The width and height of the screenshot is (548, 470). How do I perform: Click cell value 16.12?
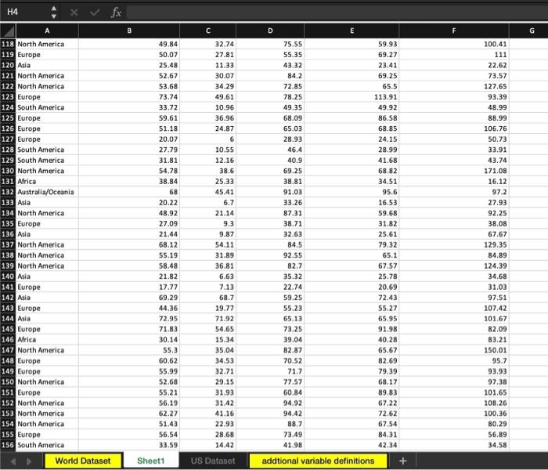pyautogui.click(x=454, y=182)
